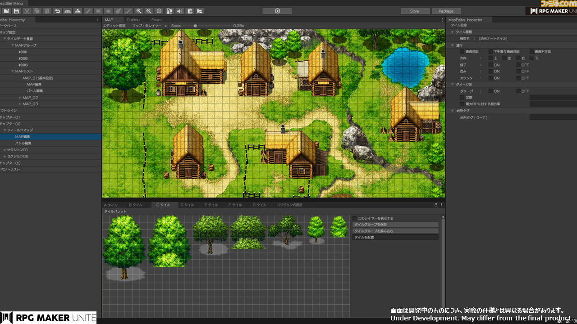Collapse the フィールドマップ tree node

5,130
